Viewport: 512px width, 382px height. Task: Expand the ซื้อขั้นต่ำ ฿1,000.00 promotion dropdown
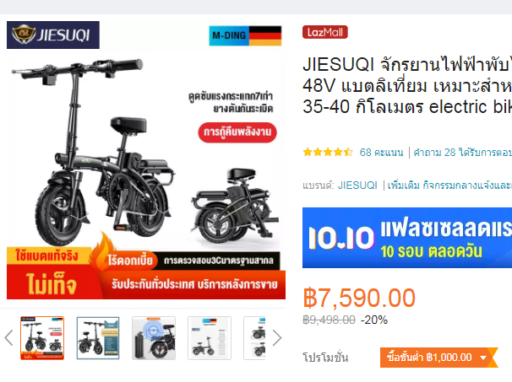click(438, 358)
